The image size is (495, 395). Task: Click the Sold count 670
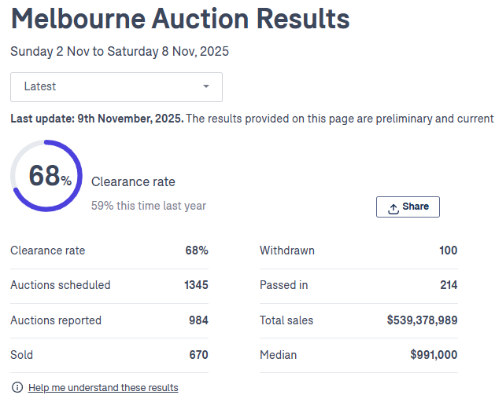pyautogui.click(x=198, y=355)
